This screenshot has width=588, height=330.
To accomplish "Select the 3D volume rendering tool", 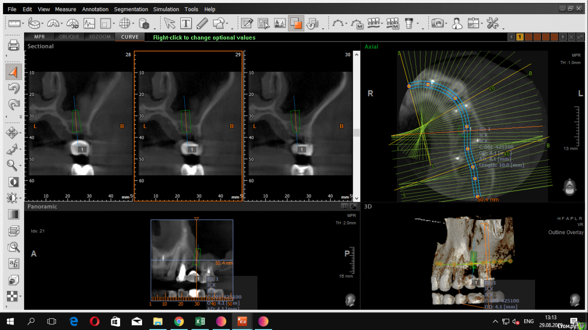I will pos(73,23).
